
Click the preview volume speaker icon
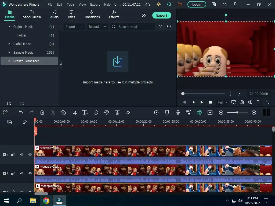[x=250, y=102]
